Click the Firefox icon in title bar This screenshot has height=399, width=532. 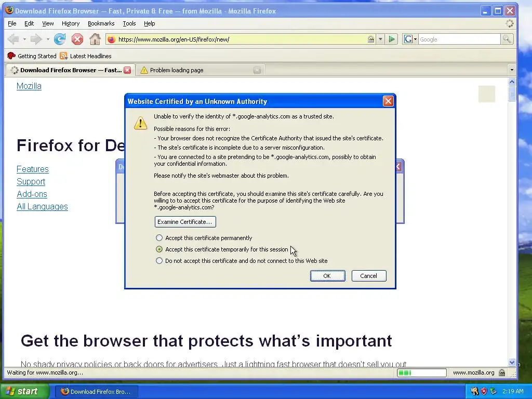pyautogui.click(x=9, y=10)
